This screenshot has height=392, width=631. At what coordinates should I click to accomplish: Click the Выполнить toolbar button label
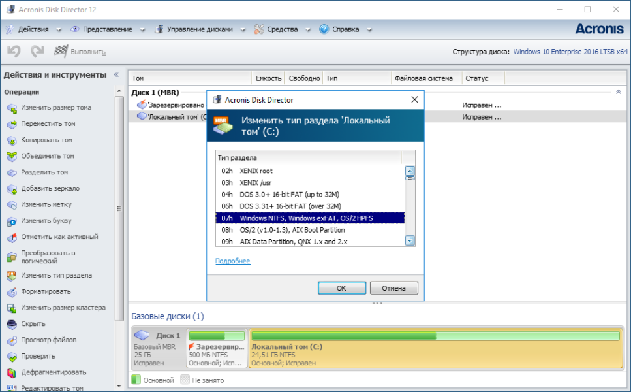coord(88,52)
